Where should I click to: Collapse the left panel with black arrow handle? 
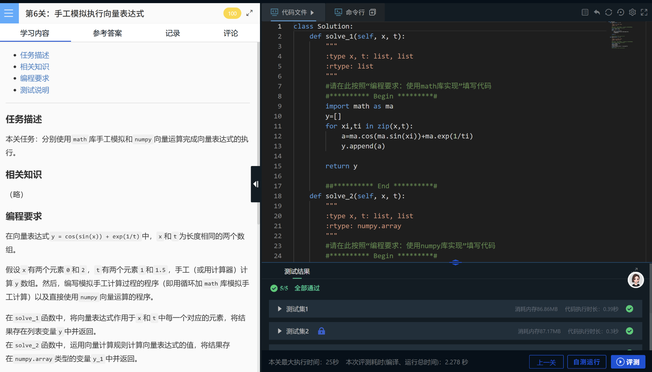255,184
